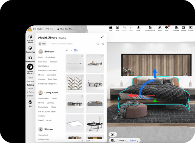195x143 pixels.
Task: Switch to the Catalog tab
Action: [30, 85]
